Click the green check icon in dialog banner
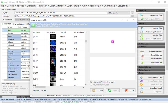Viewport: 168px width, 103px height. tap(33, 25)
